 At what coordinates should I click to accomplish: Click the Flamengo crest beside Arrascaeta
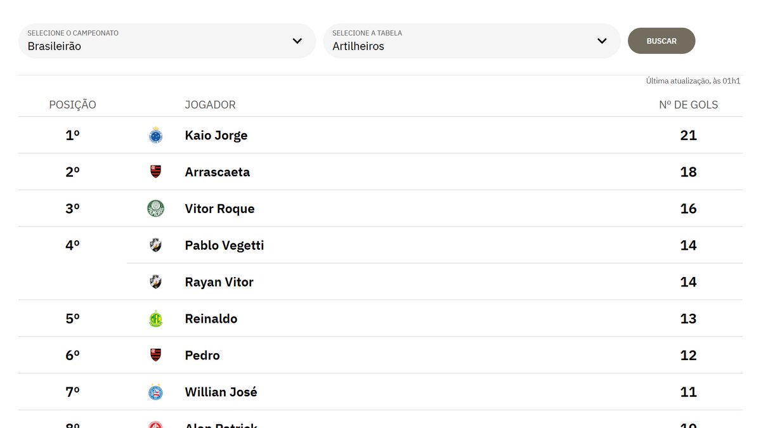coord(155,172)
